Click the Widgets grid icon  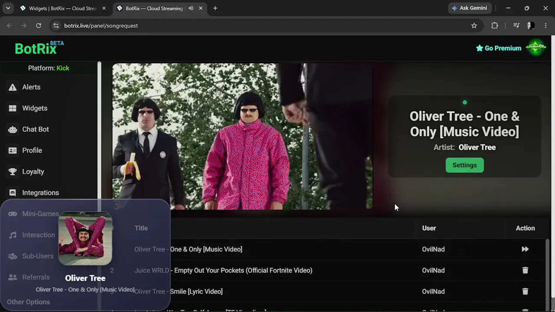click(x=13, y=108)
